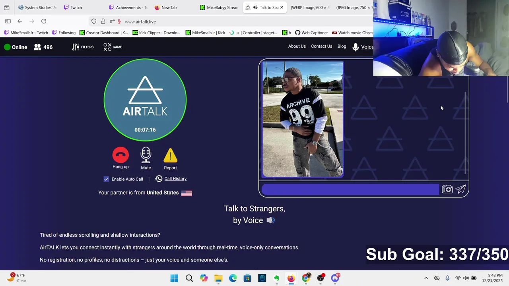Click the online users count icon

point(37,47)
